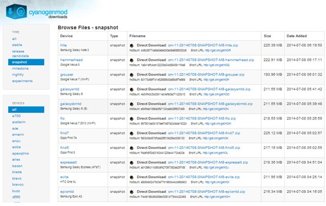326x206 pixels.
Task: Download cm-11-20140708-SNAPSHOT-M8-hammerhead.zip
Action: pyautogui.click(x=211, y=60)
